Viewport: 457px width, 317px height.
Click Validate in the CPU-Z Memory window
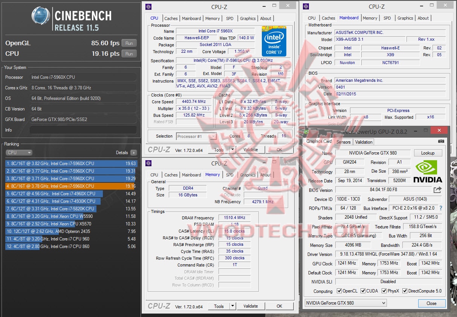coord(251,306)
